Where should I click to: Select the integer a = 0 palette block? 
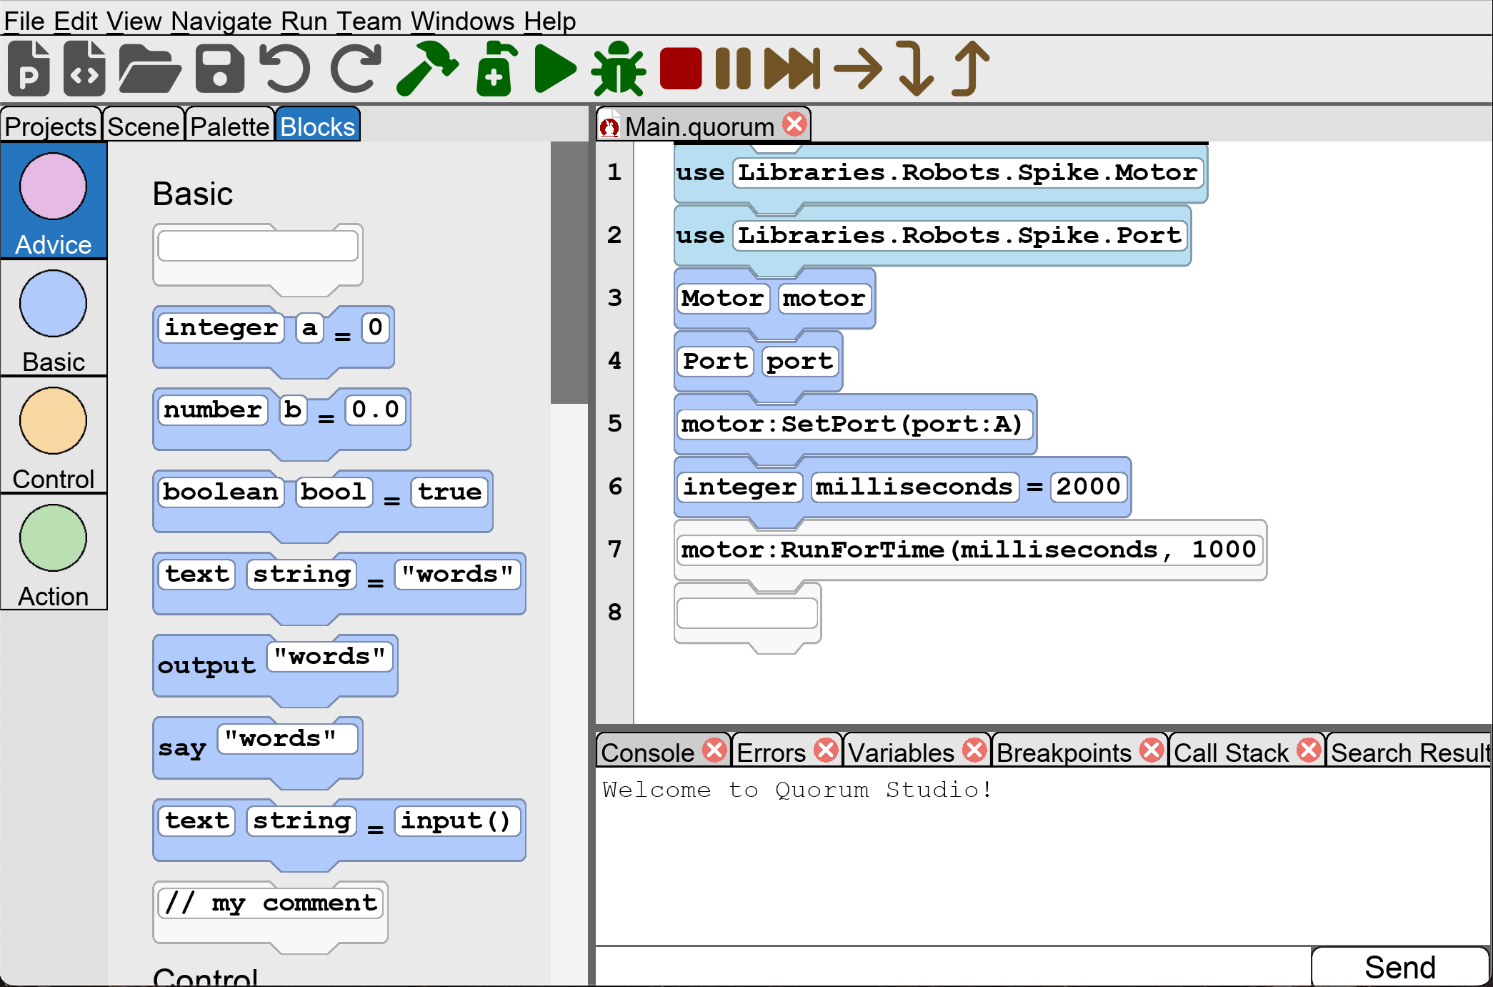coord(274,341)
